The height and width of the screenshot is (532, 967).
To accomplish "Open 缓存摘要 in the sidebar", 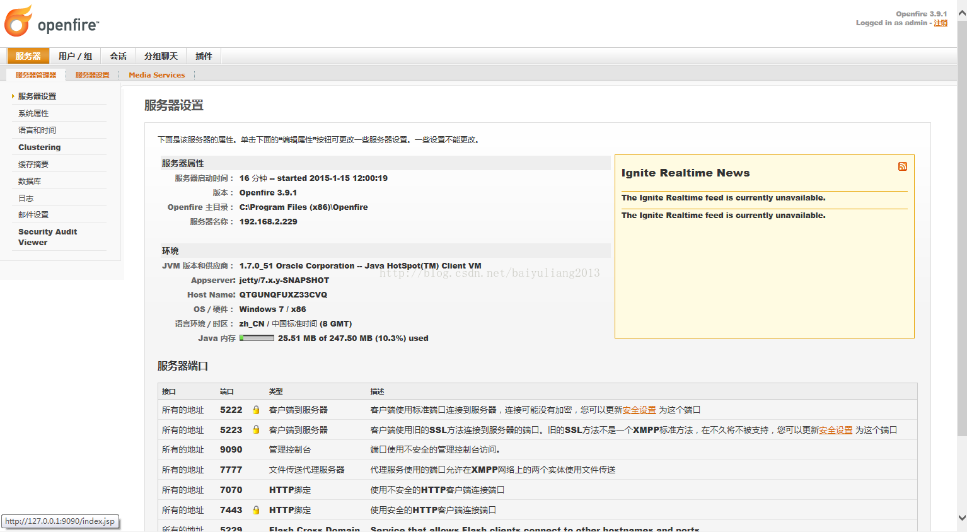I will tap(33, 164).
